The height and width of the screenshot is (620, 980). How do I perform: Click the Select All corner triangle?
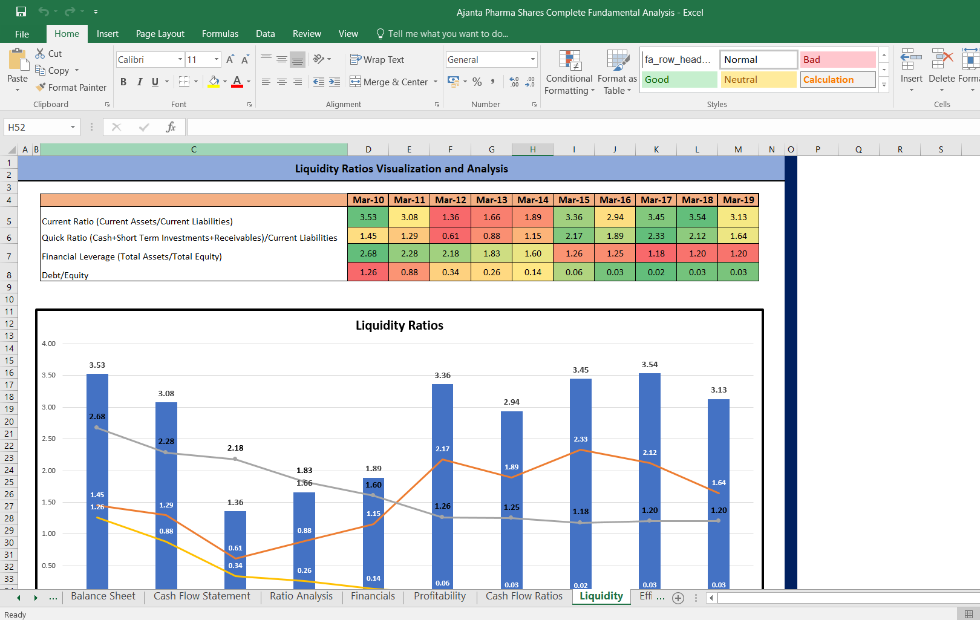point(11,149)
